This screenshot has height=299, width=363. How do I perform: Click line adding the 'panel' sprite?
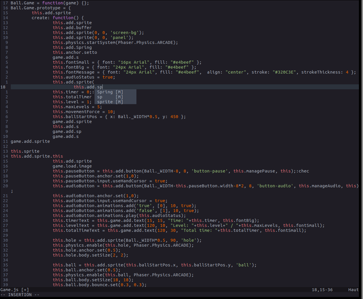93,38
